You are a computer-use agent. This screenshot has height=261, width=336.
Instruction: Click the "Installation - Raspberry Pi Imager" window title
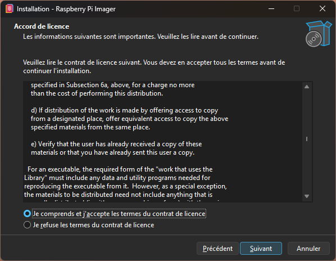click(x=66, y=9)
